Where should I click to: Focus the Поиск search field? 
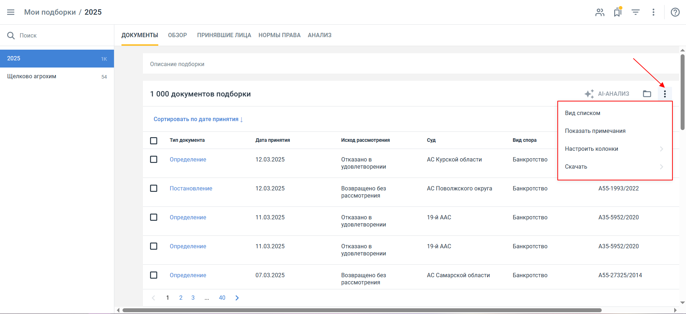tap(57, 35)
